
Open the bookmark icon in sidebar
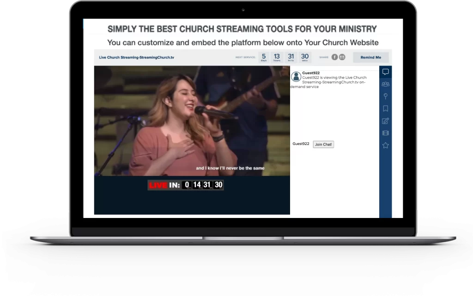pos(385,109)
